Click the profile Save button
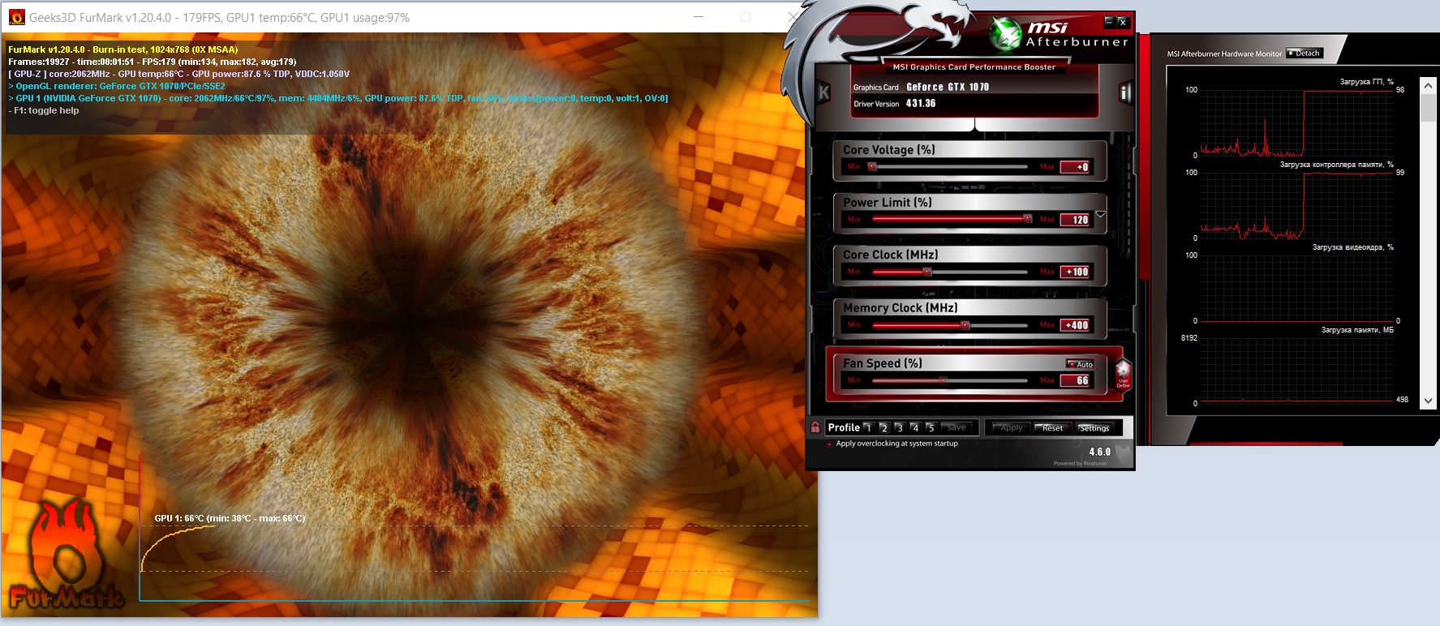Screen dimensions: 1440x626 (956, 427)
